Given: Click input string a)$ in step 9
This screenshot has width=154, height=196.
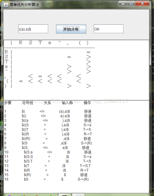Looking at the screenshot, I should click(65, 148).
